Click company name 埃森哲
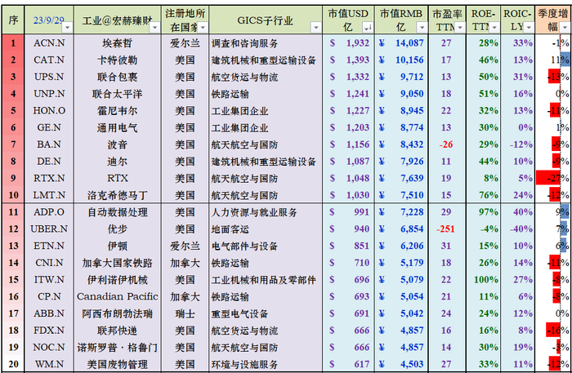Viewport: 572px width, 373px height. [x=117, y=43]
